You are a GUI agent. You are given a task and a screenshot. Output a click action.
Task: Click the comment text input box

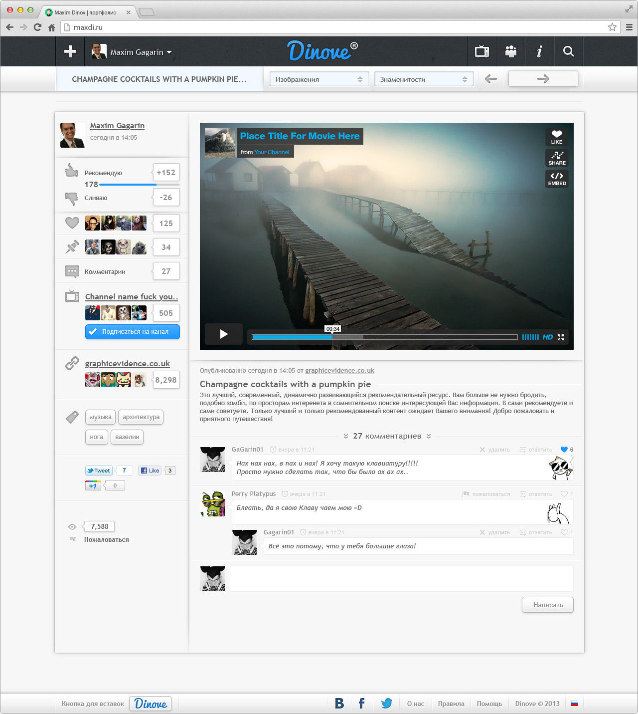402,579
